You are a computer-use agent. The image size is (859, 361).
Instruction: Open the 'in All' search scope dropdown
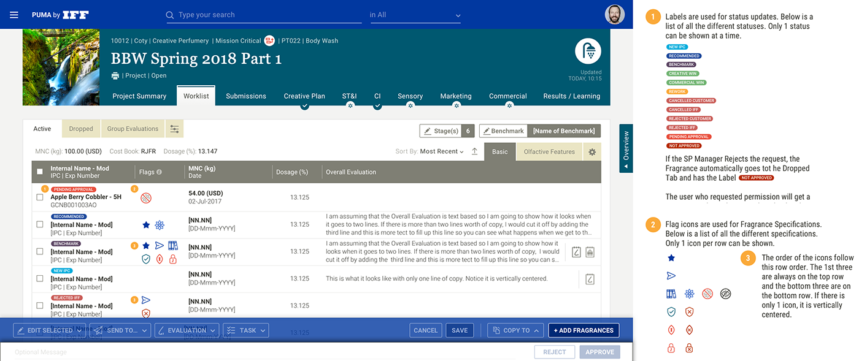click(415, 15)
